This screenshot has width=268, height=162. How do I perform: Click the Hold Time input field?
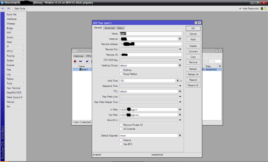point(147,81)
